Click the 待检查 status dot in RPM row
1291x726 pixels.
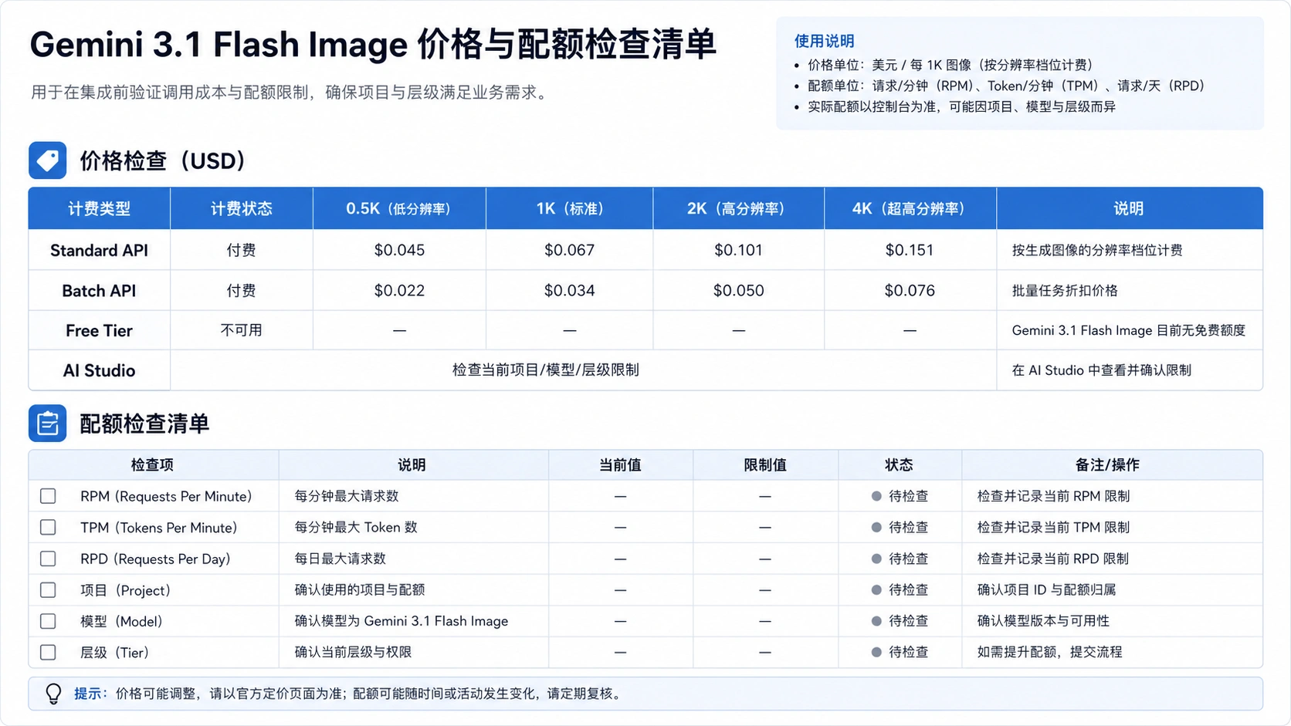click(876, 496)
